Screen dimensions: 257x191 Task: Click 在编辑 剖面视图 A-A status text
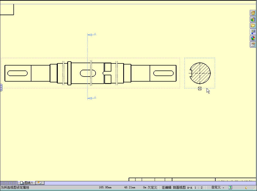(177, 188)
